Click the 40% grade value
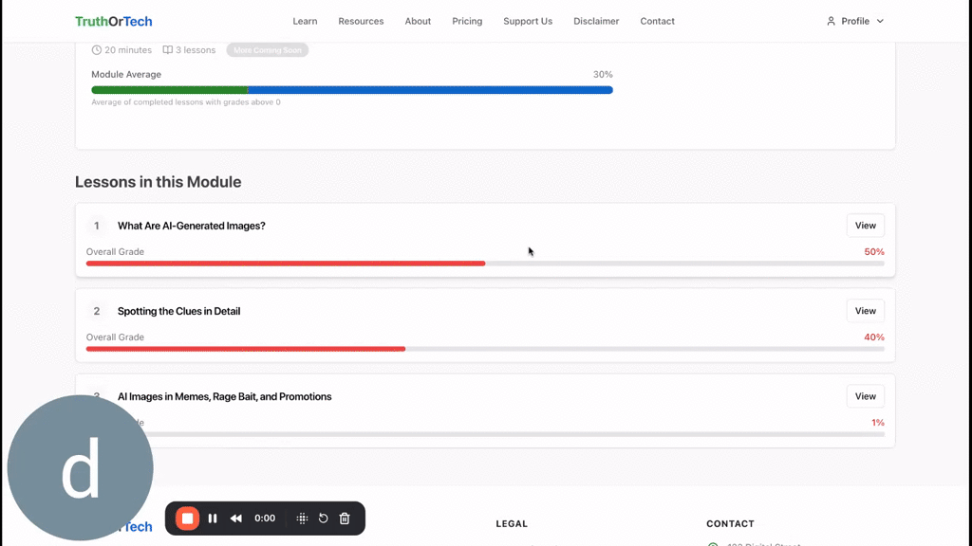The image size is (972, 546). click(x=874, y=337)
